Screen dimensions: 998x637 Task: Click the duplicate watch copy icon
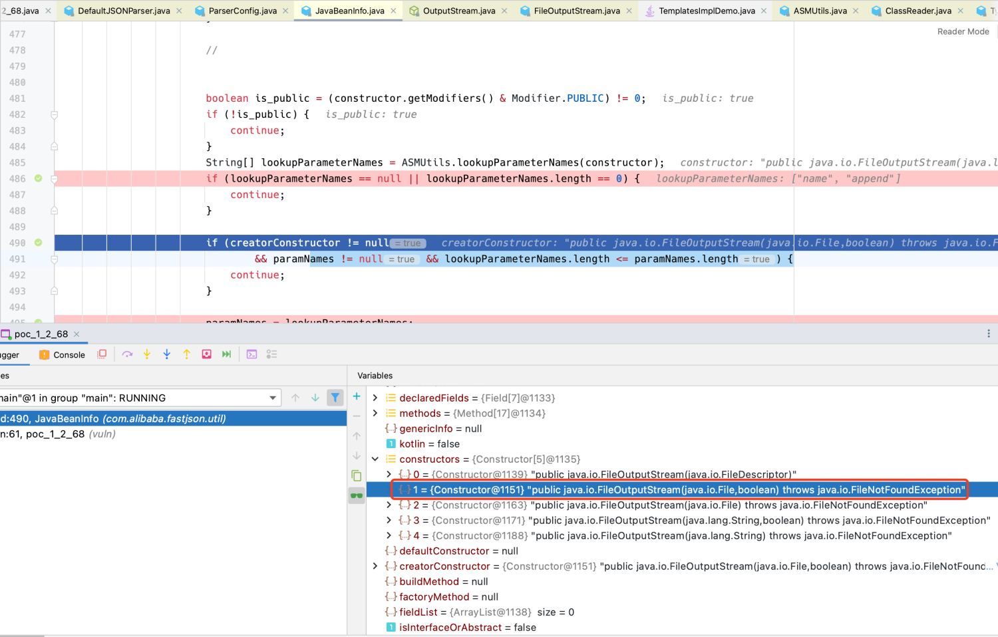click(x=357, y=475)
